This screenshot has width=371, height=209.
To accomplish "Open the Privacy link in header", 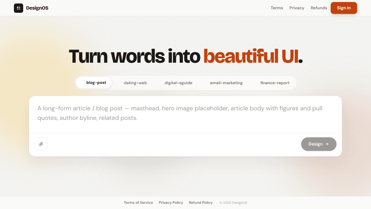I will (297, 8).
